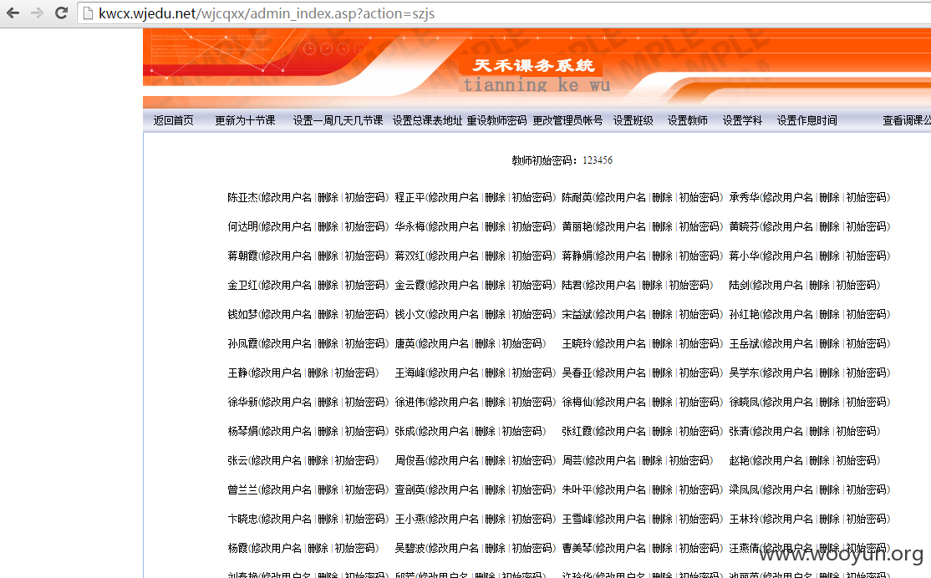Click 修改用户名 for 何达明
The image size is (931, 578).
tap(286, 226)
